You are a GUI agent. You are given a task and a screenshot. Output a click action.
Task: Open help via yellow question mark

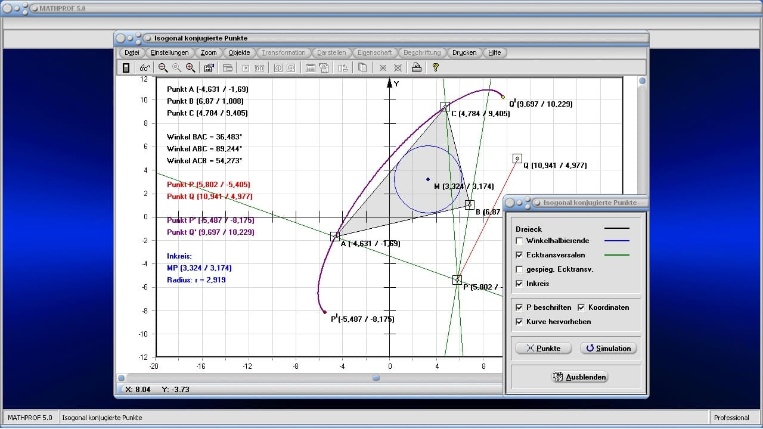[436, 68]
